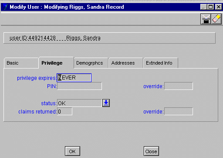Open the status dropdown arrow
Image resolution: width=223 pixels, height=158 pixels.
(x=106, y=103)
